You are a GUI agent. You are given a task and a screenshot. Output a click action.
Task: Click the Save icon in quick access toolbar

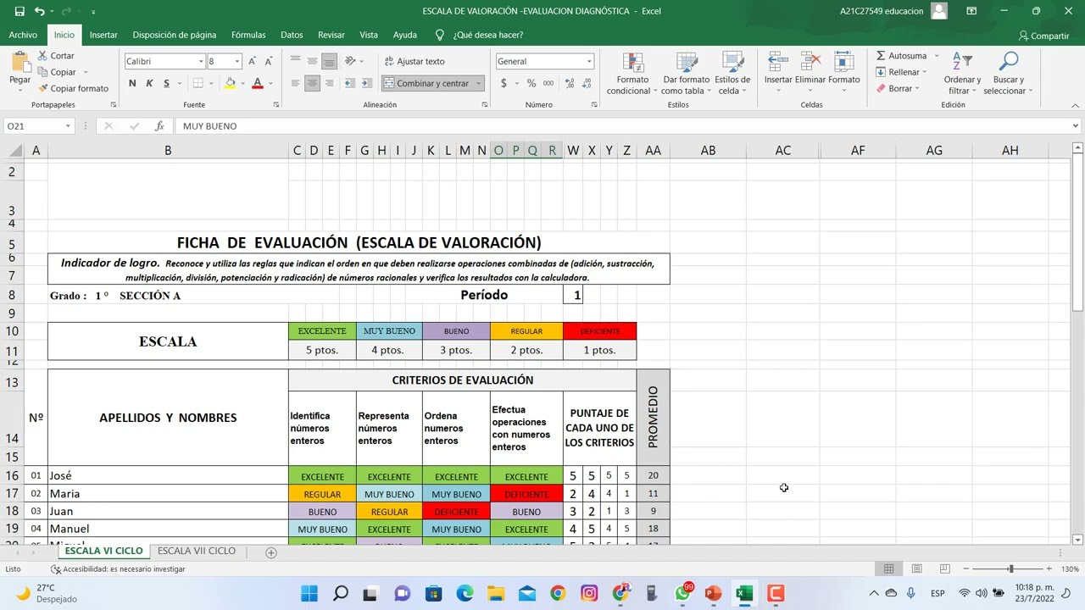(x=19, y=11)
